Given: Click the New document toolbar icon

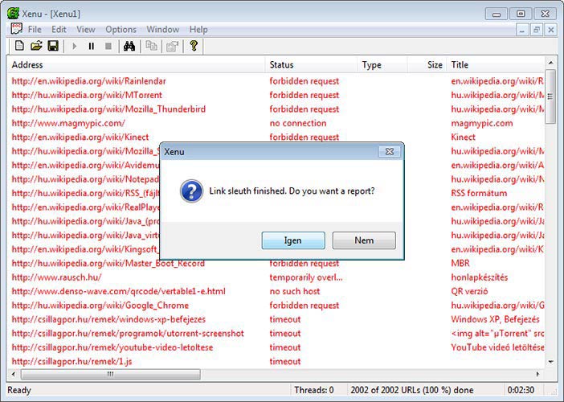Looking at the screenshot, I should pos(19,46).
